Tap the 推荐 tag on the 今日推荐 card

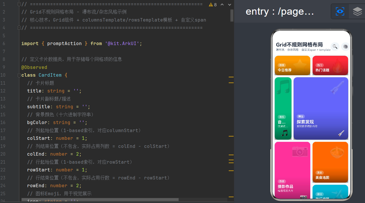click(x=282, y=65)
